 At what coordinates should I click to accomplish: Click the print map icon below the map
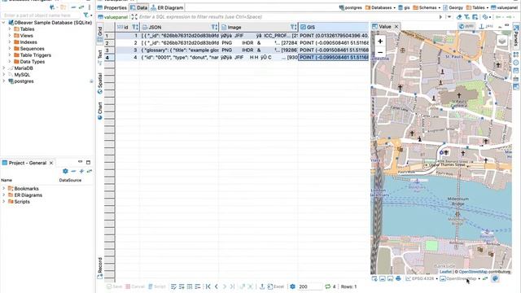coord(398,278)
